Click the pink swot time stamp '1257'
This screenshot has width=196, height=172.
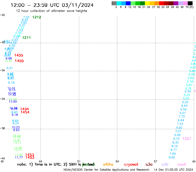(187, 139)
